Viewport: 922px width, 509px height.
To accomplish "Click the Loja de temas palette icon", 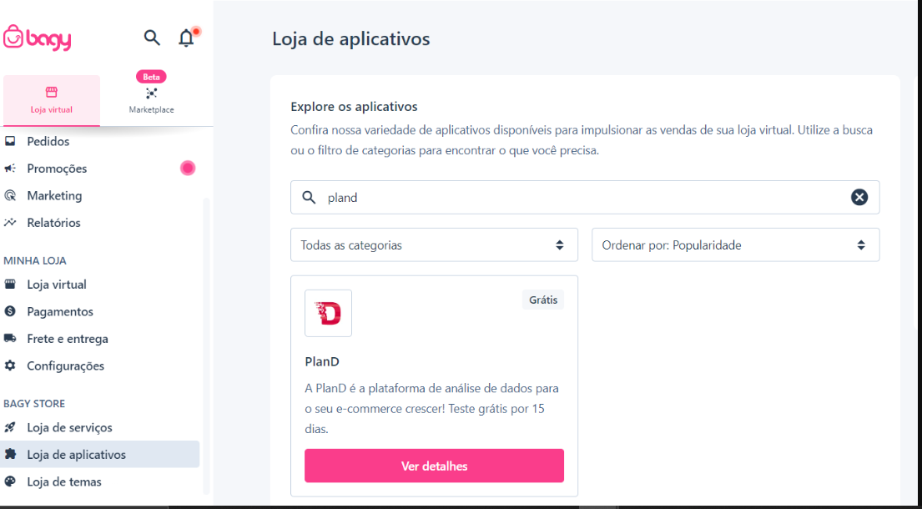I will point(10,481).
